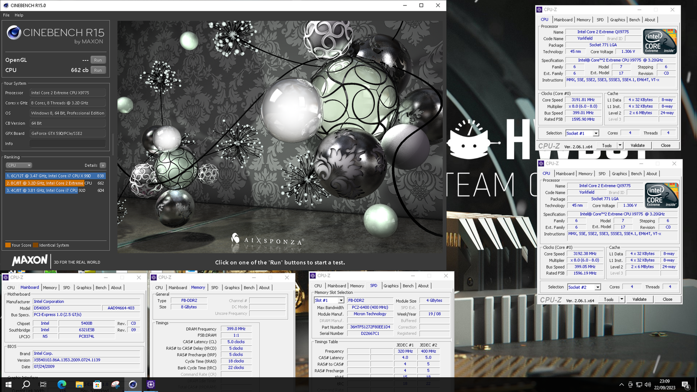This screenshot has width=697, height=392.
Task: Switch to Bench tab in upper CPU-Z
Action: pos(635,20)
